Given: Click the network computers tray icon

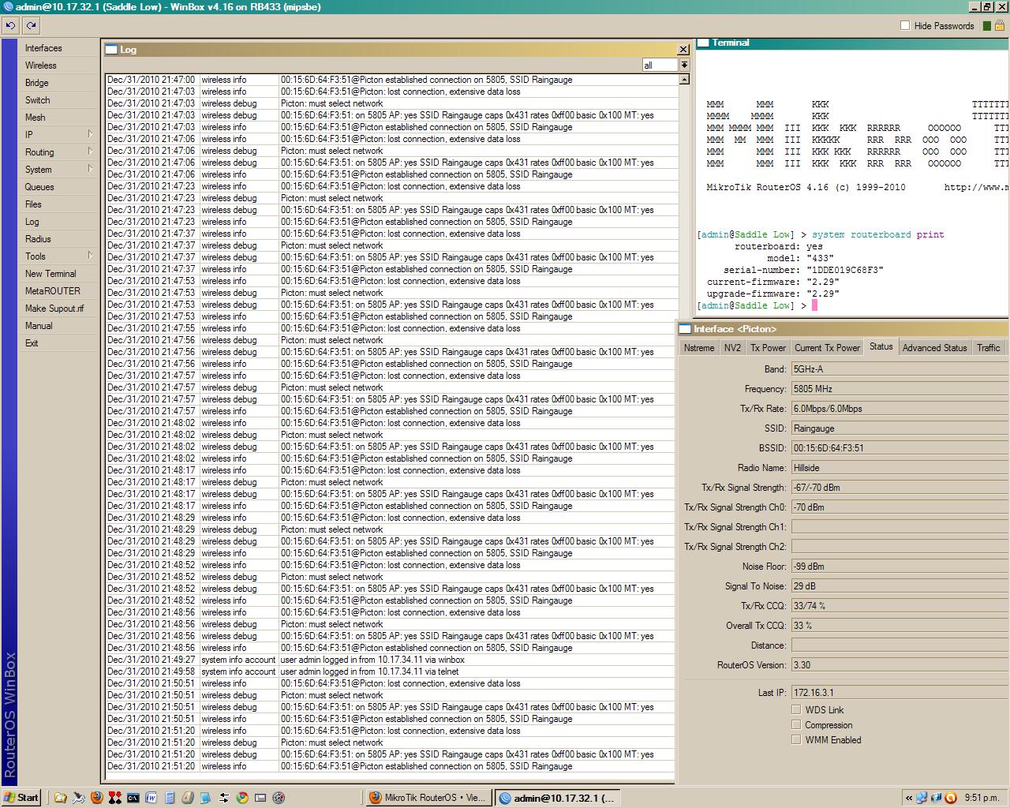Looking at the screenshot, I should (921, 798).
